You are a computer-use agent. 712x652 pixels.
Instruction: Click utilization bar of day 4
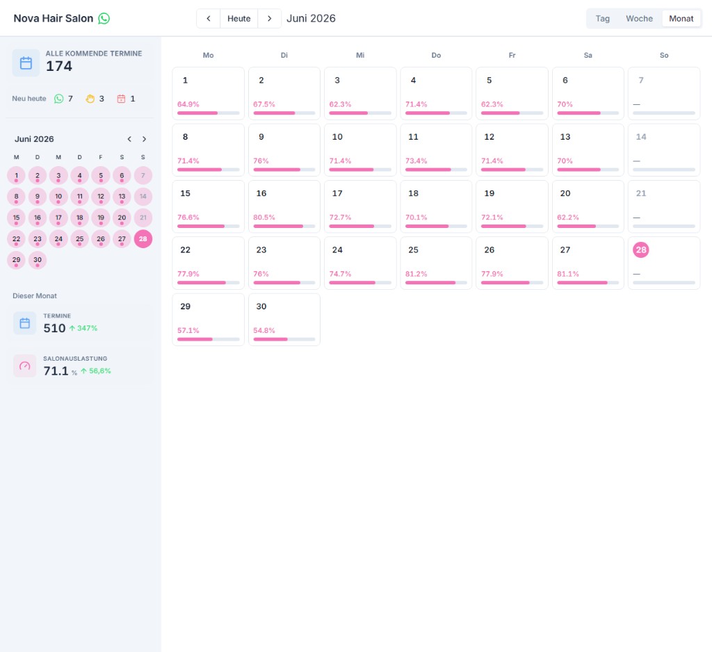click(x=436, y=113)
